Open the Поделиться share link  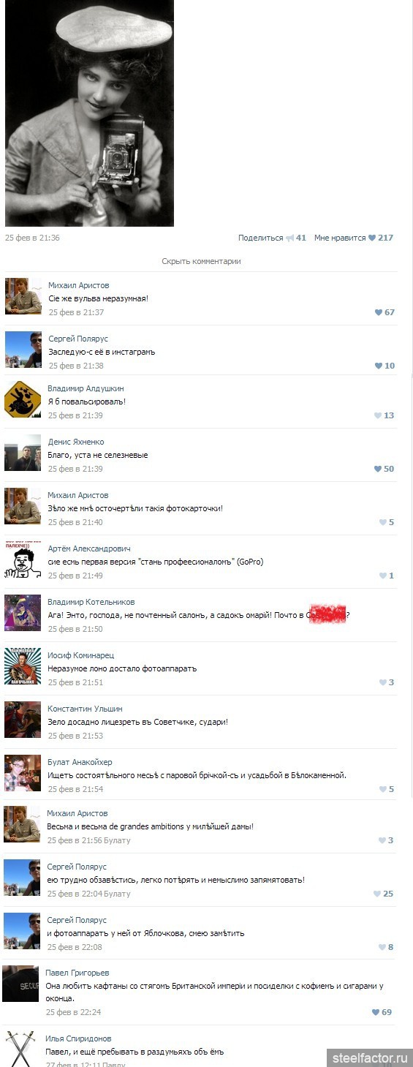[x=260, y=238]
